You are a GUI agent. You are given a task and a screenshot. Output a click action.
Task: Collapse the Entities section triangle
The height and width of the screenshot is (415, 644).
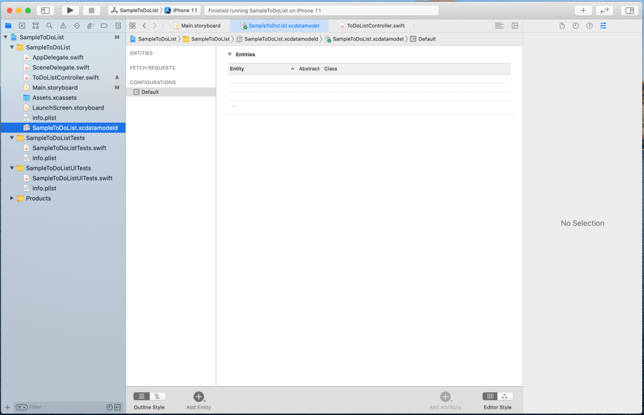(x=230, y=55)
